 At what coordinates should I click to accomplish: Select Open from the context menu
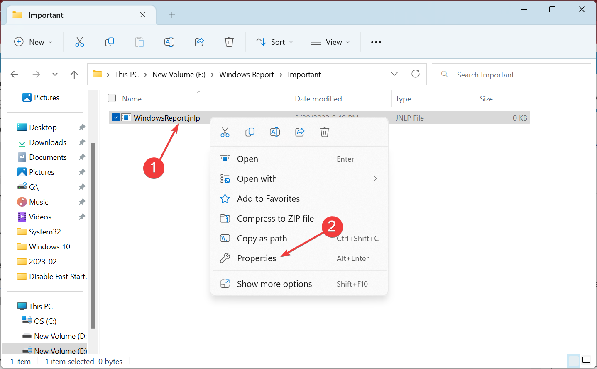299,159
